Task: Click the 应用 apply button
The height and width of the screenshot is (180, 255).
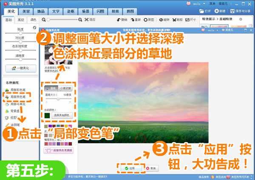Action: 131,168
